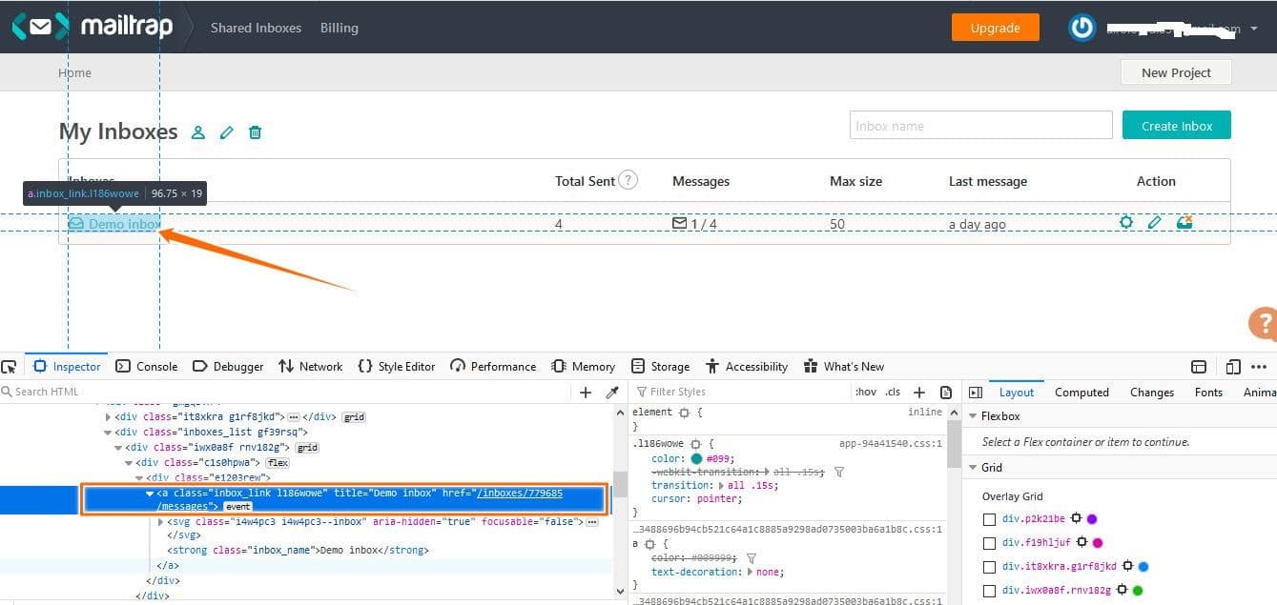Expand the svg i4w4pc3 node

click(x=161, y=522)
